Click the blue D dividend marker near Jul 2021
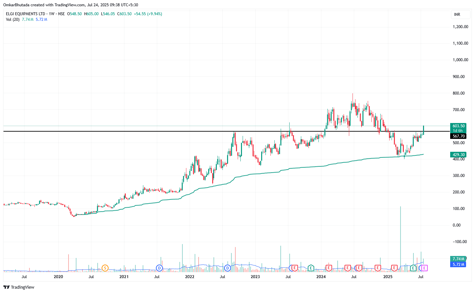The width and height of the screenshot is (475, 293). click(159, 268)
